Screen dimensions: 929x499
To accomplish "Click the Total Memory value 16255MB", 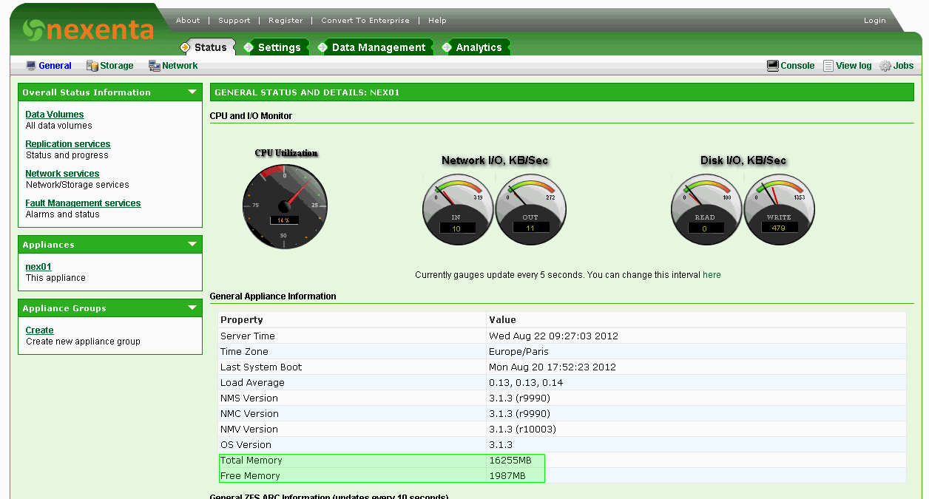I will click(510, 461).
